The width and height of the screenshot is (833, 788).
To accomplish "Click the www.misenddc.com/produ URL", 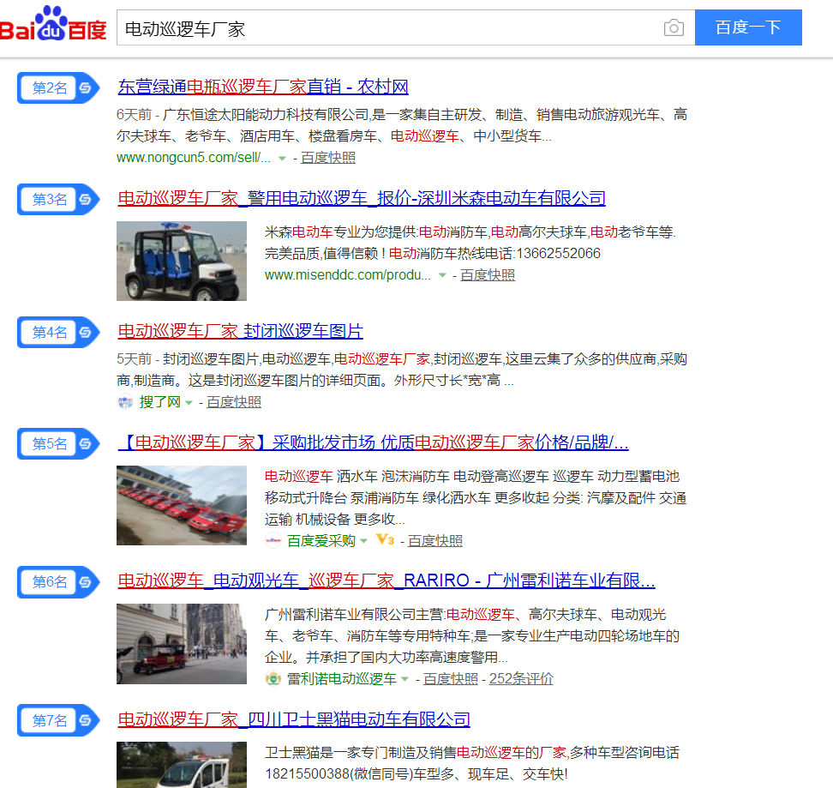I will (347, 274).
